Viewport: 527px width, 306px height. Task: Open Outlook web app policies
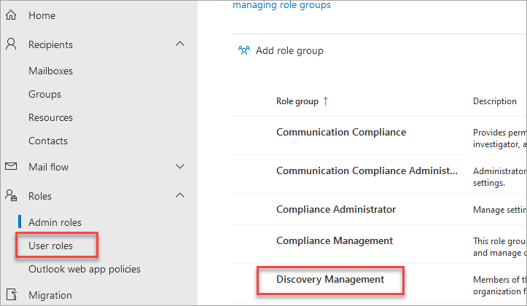(85, 269)
